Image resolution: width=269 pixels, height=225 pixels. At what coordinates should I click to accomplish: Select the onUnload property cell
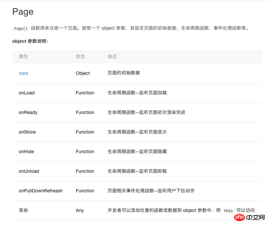(x=29, y=171)
